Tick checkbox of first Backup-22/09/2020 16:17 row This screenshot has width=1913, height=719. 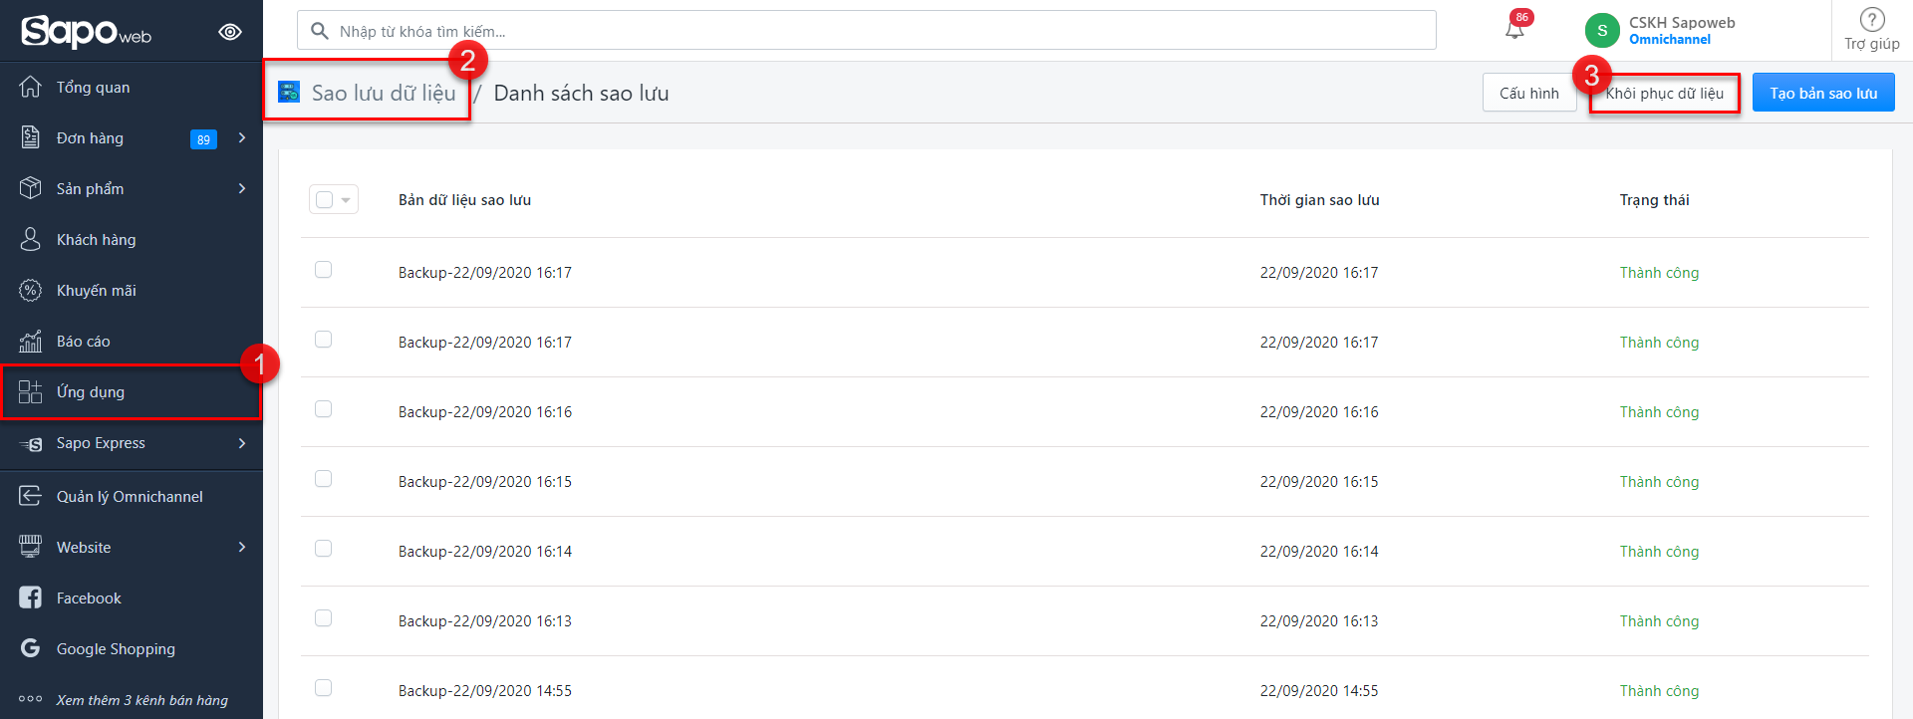coord(323,270)
